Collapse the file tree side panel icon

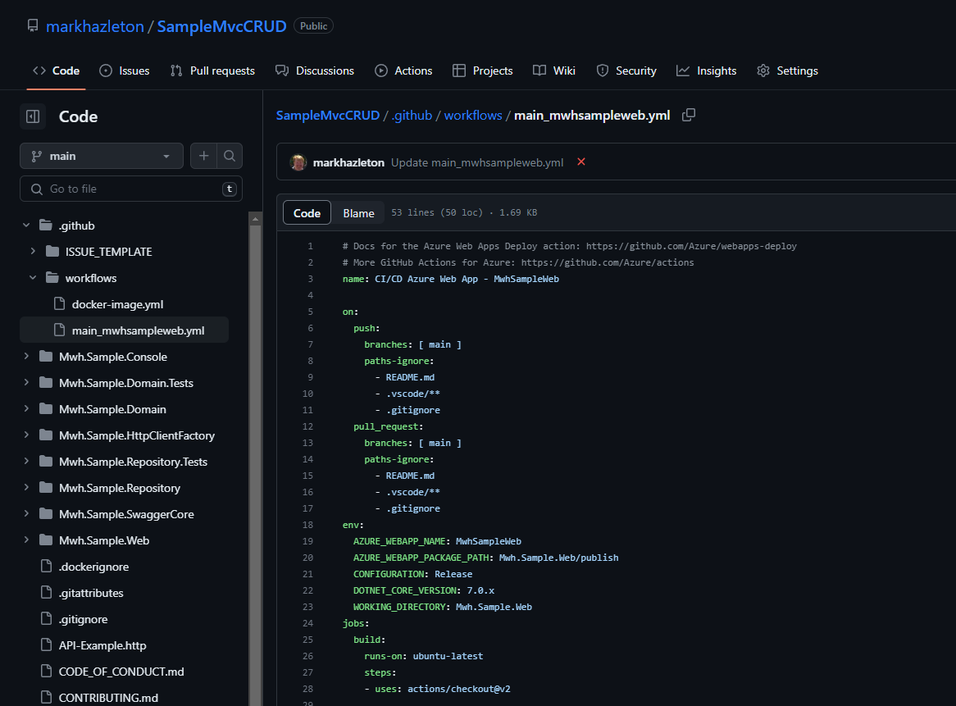[x=33, y=116]
